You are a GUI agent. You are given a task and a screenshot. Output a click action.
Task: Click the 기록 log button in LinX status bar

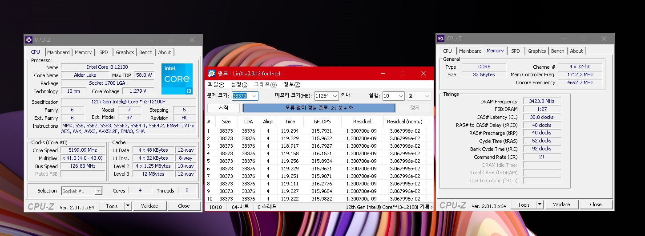426,207
